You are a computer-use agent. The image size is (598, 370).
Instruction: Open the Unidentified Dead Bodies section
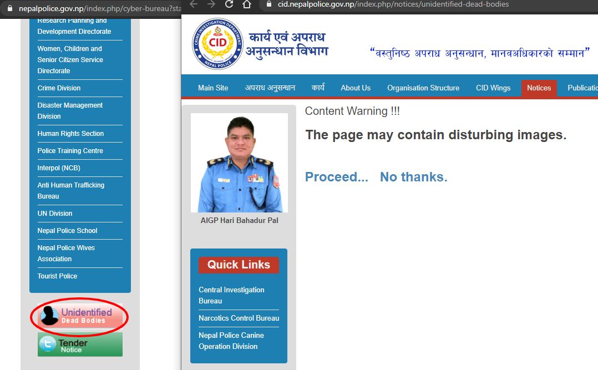tap(79, 317)
